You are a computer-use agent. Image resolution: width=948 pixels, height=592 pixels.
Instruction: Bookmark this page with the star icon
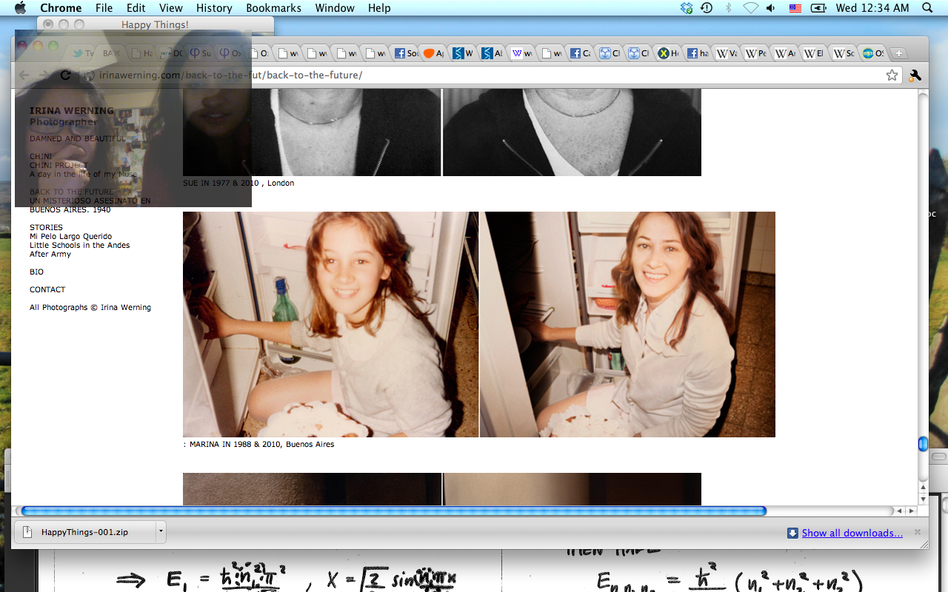pos(892,75)
